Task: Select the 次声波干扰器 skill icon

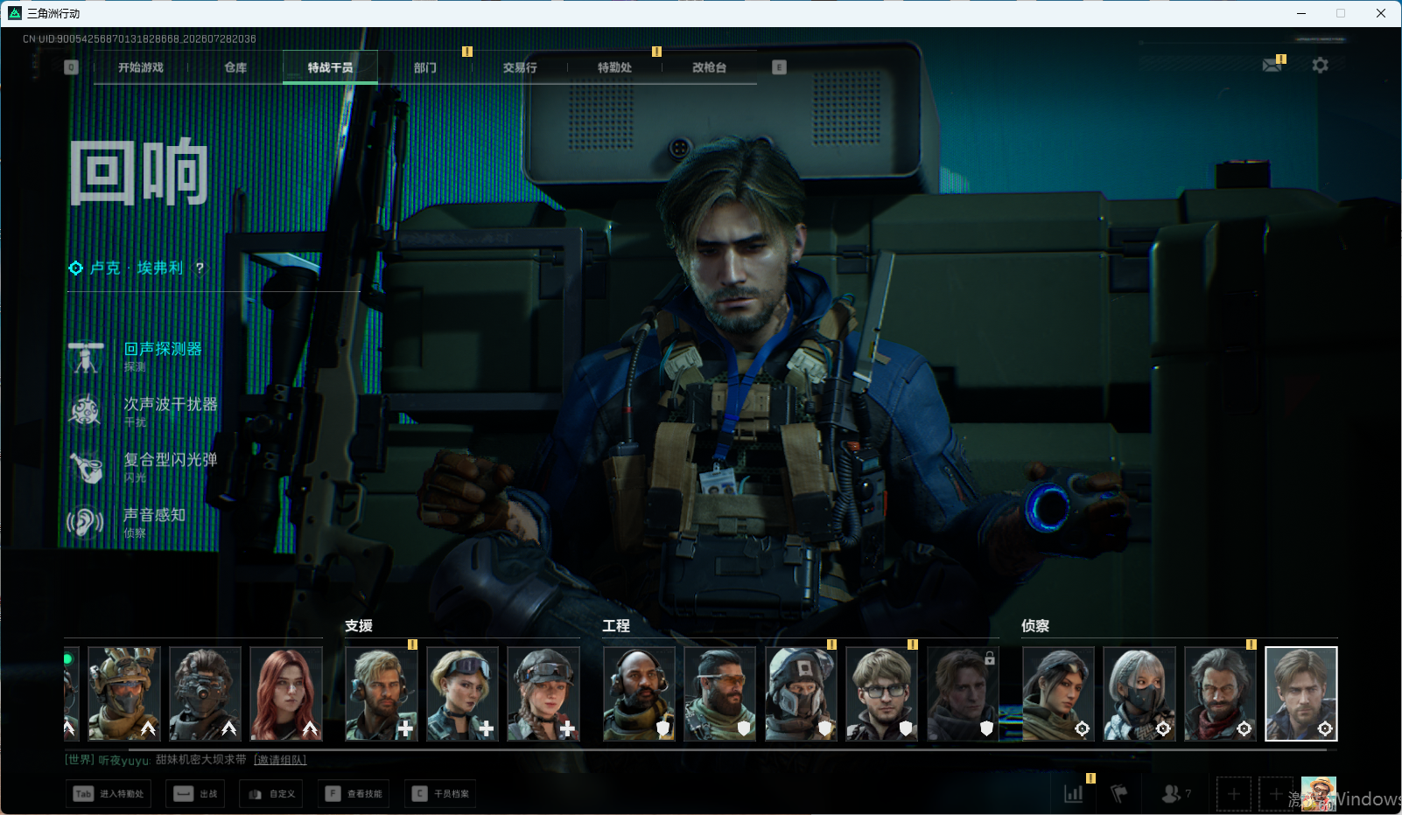Action: click(86, 411)
